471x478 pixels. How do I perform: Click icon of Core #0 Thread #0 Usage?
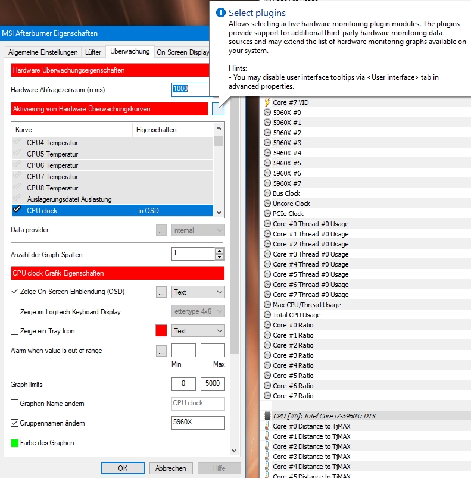click(x=267, y=223)
